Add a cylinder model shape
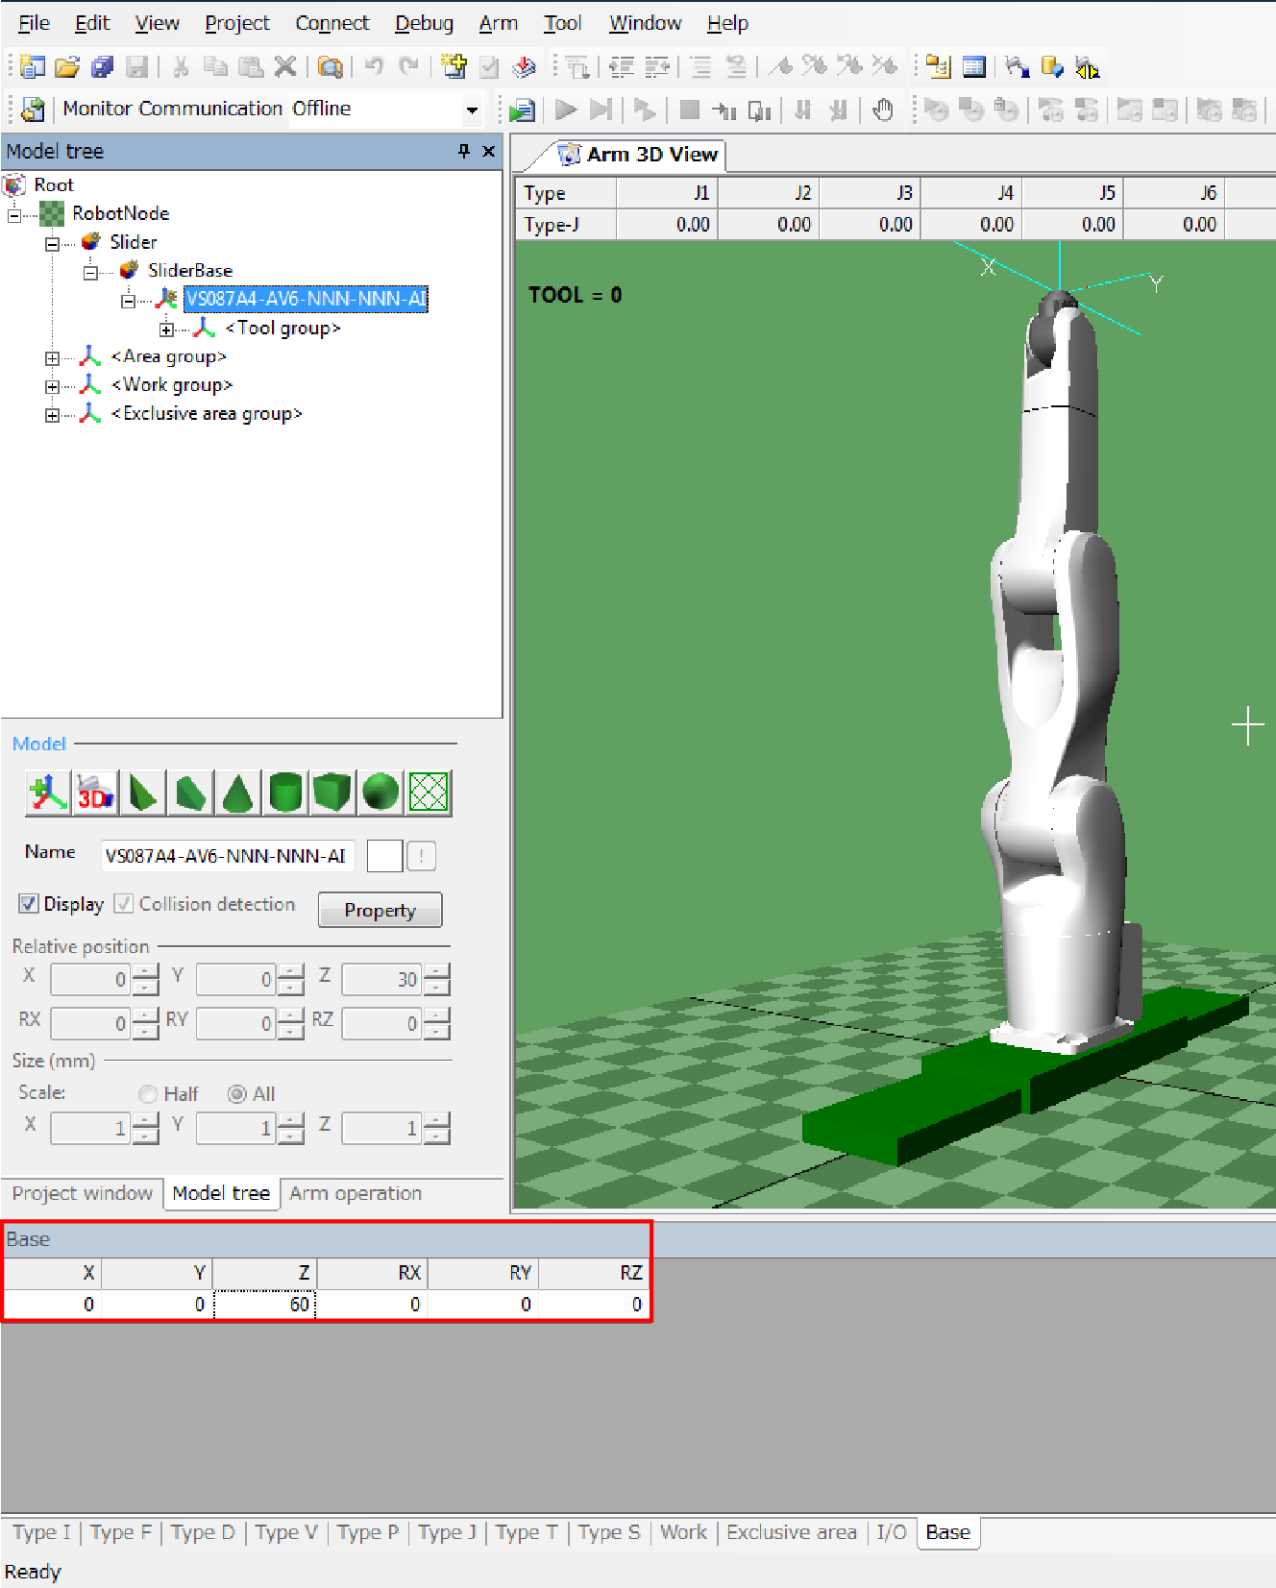Viewport: 1276px width, 1588px height. (285, 793)
